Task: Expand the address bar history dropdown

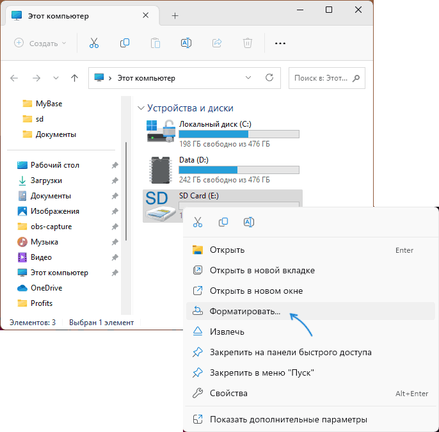Action: point(248,77)
